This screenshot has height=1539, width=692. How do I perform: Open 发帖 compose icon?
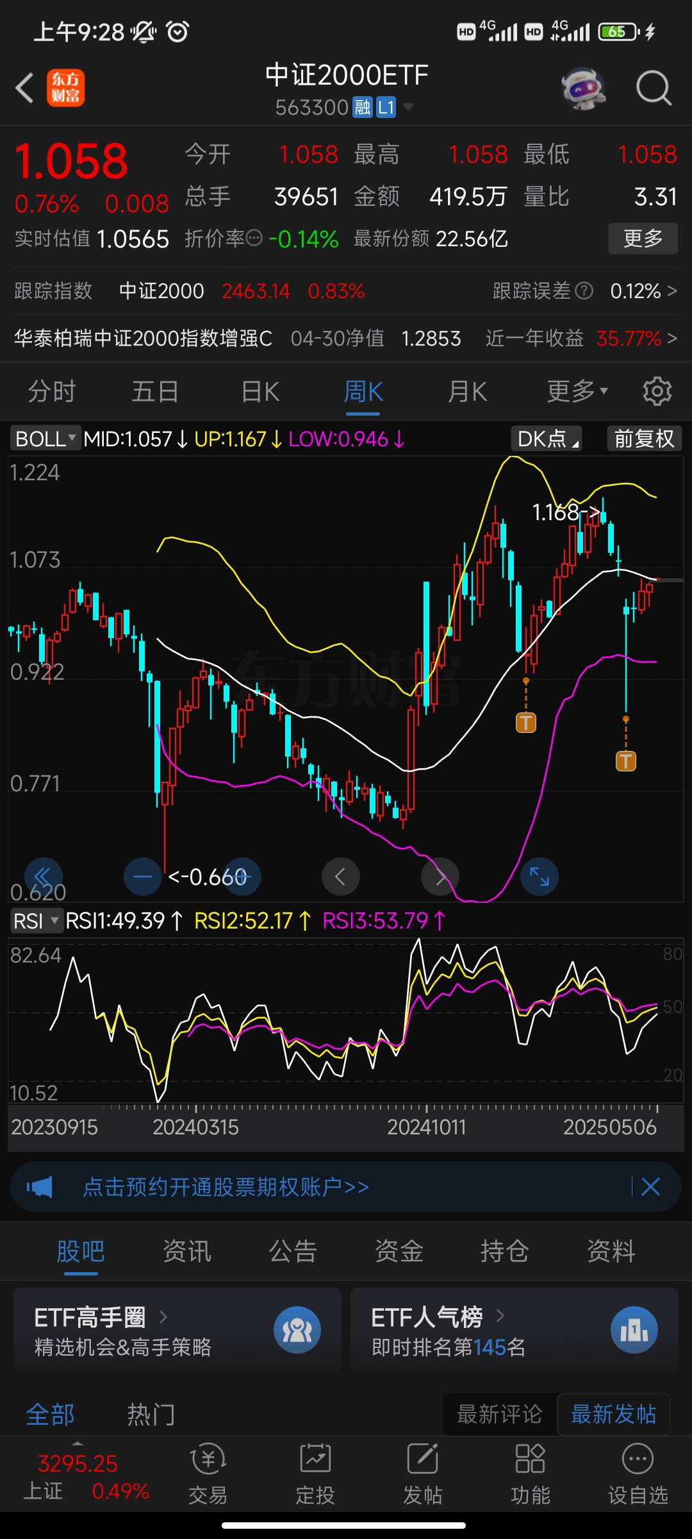(x=423, y=1459)
